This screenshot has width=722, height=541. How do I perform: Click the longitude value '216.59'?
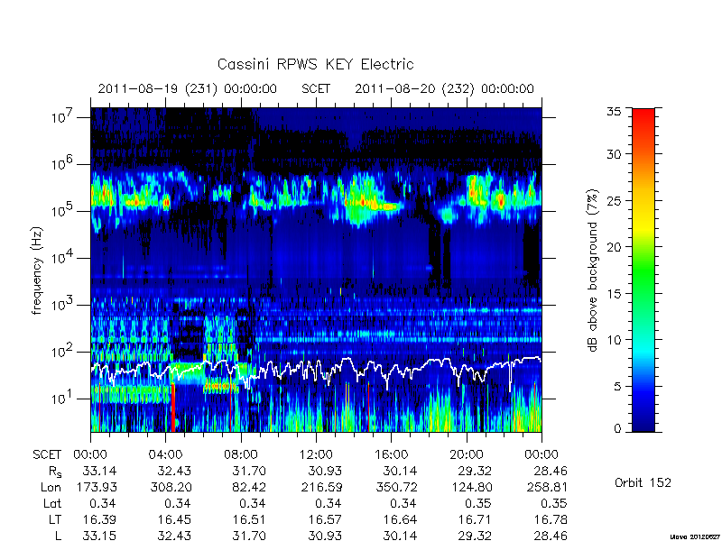(x=321, y=487)
